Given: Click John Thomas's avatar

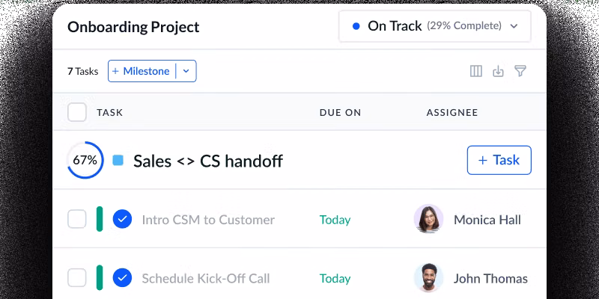Looking at the screenshot, I should tap(428, 278).
